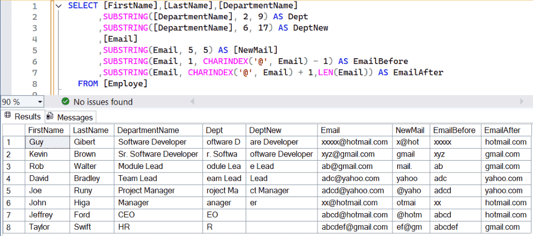Click the cell containing Higa
This screenshot has width=533, height=236.
(92, 203)
